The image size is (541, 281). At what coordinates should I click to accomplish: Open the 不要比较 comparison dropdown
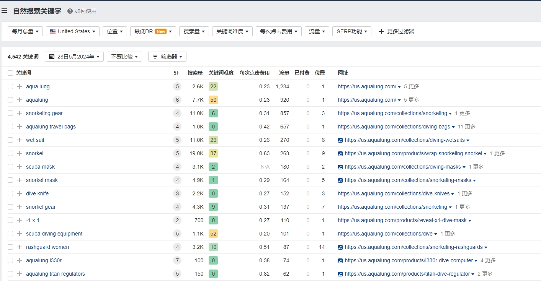pyautogui.click(x=124, y=57)
